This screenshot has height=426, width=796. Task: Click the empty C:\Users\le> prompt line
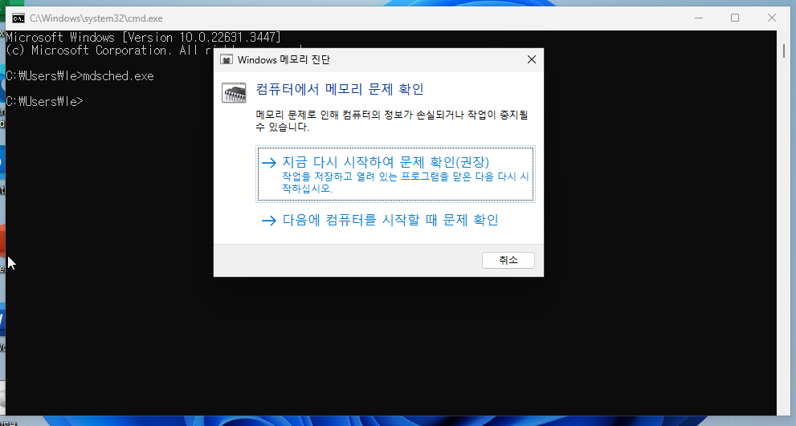point(44,101)
